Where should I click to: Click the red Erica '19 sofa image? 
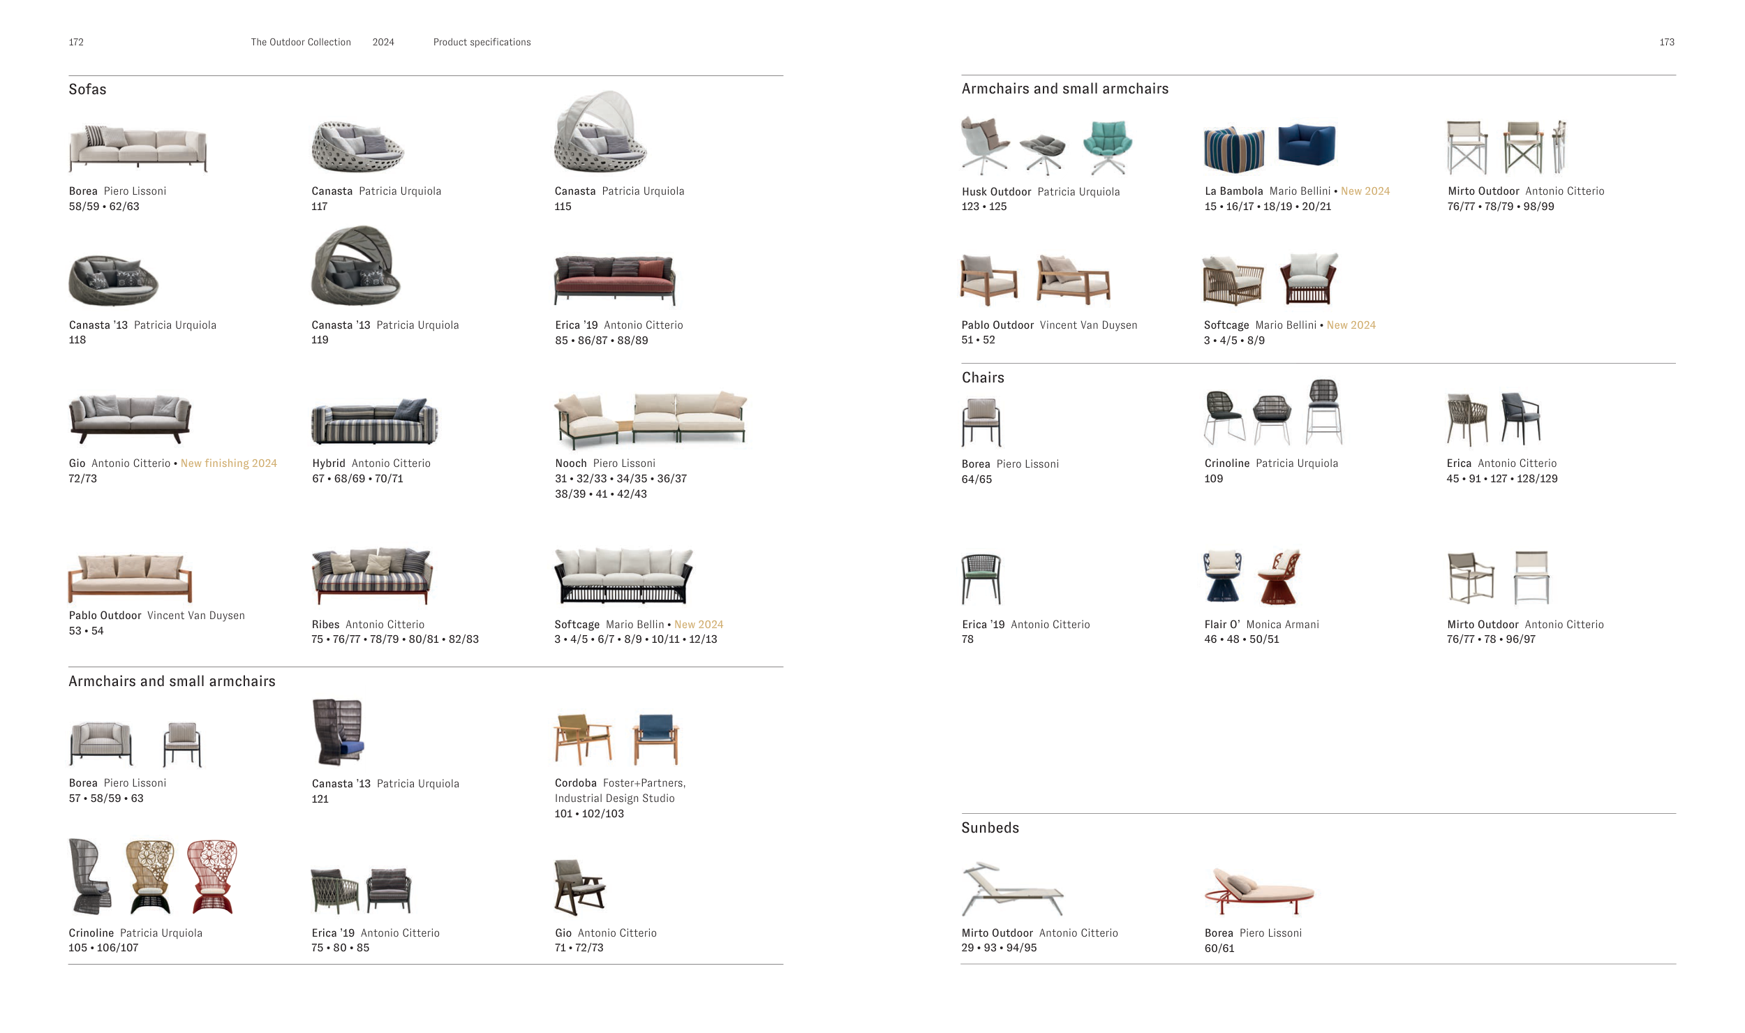(614, 281)
